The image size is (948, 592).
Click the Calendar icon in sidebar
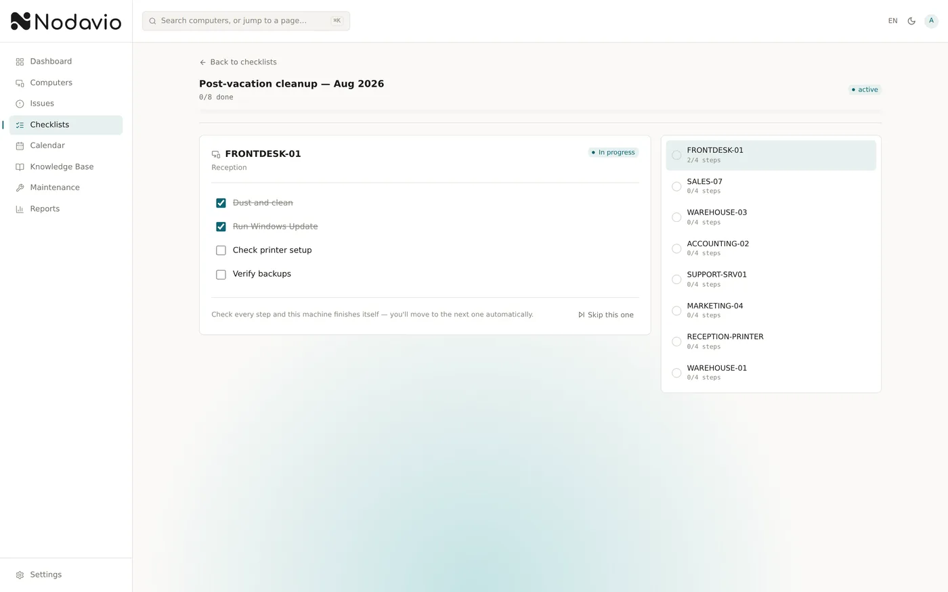pos(20,146)
